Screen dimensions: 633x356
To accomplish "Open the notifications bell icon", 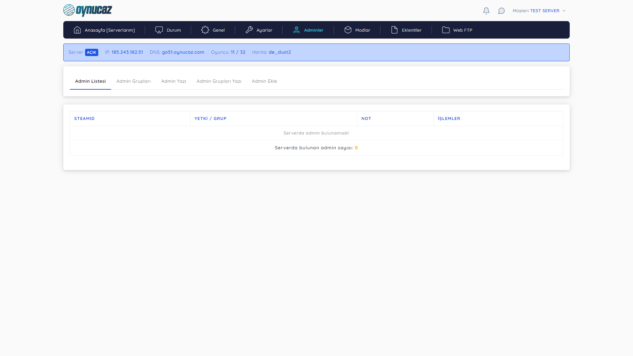I will tap(486, 11).
